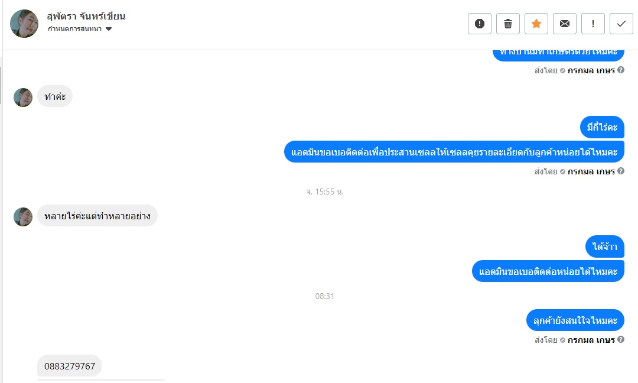Click the มีกี่ไร่คะ sent message bubble
The height and width of the screenshot is (383, 638).
tap(602, 128)
